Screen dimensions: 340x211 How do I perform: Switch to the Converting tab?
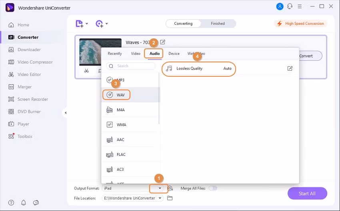pyautogui.click(x=183, y=24)
